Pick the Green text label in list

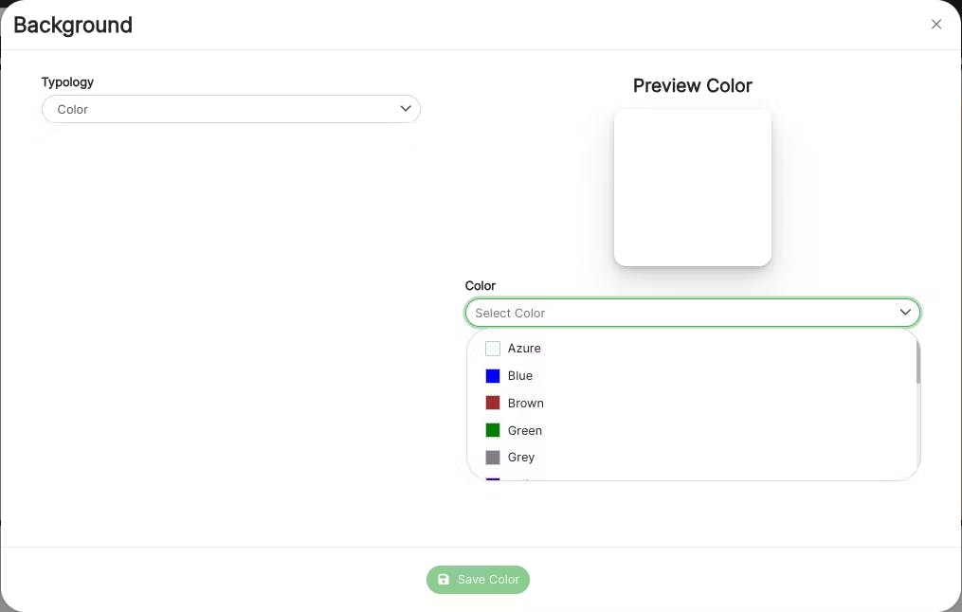click(x=525, y=430)
